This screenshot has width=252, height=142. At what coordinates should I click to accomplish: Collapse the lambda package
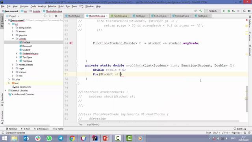[13, 39]
